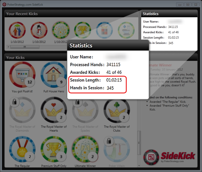Viewport: 202px width, 172px height.
Task: Click the Awarded "Premium Stuff Only" Kick condition
Action: point(169,107)
